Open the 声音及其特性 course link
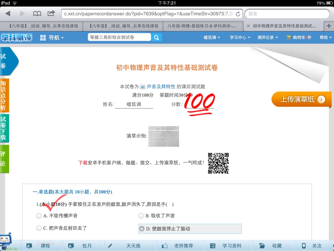 pos(161,87)
